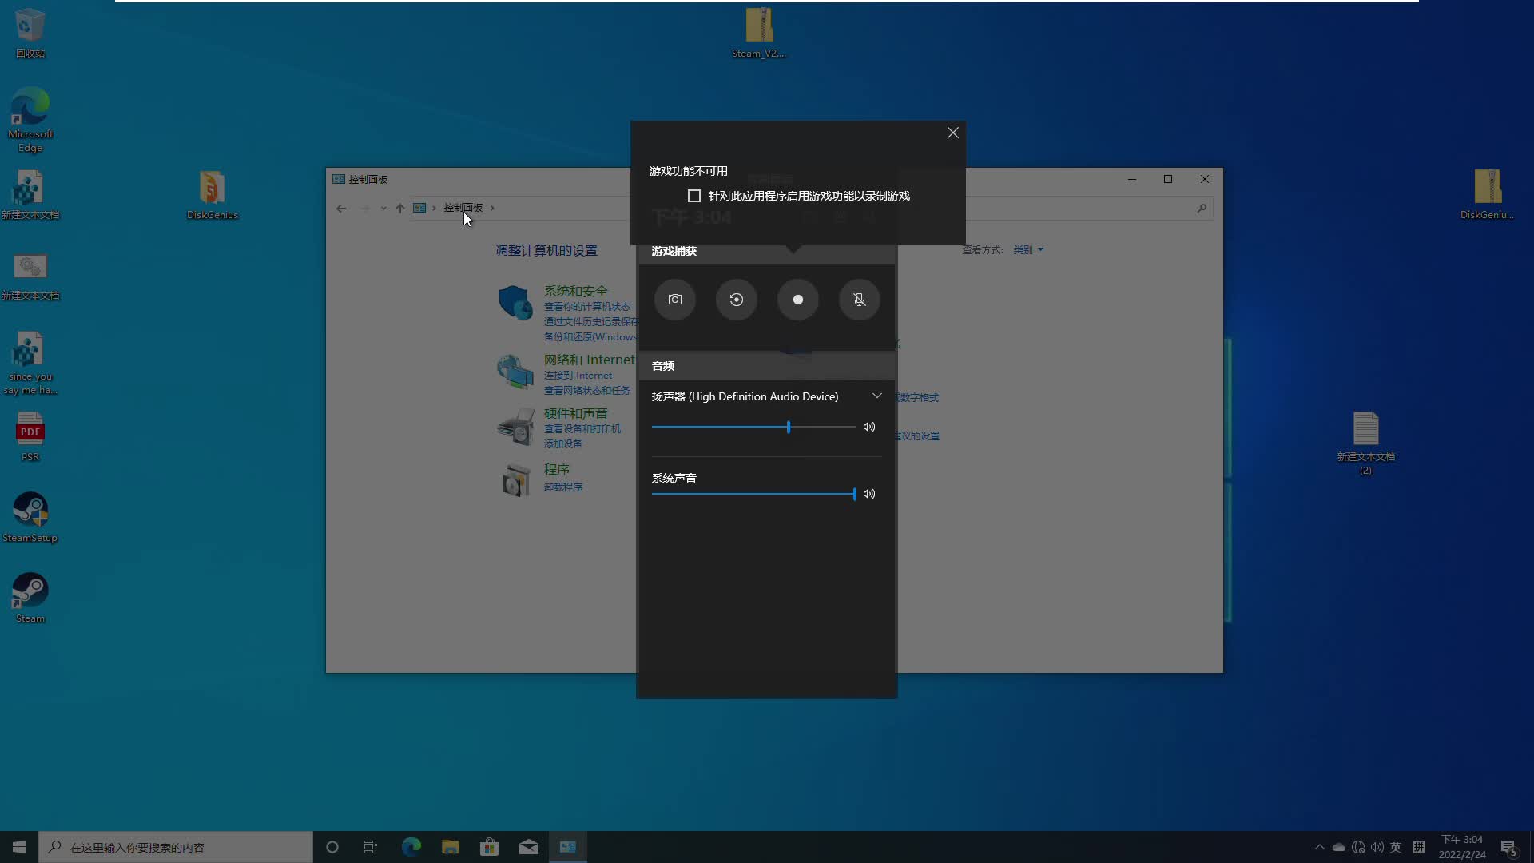Open System and Security (系统和安全) link

[575, 291]
